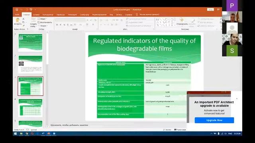
Task: Select slide 1 thumbnail
Action: tap(30, 43)
